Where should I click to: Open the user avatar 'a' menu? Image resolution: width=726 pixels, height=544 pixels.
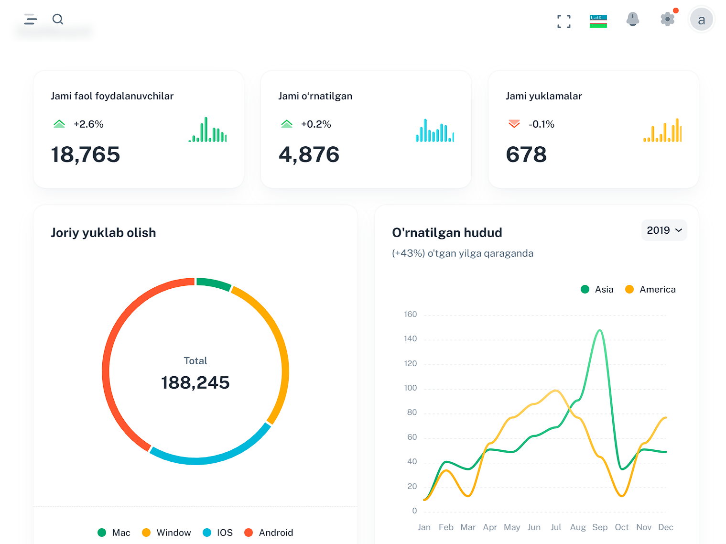click(702, 20)
